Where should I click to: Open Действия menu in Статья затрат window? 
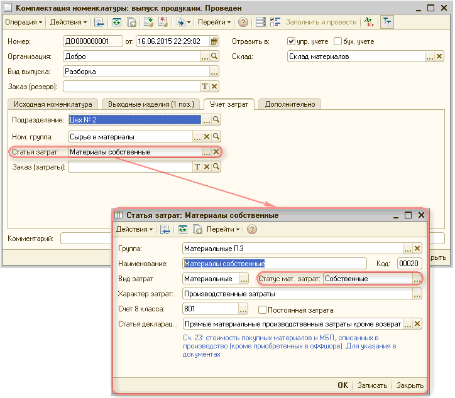coord(134,229)
